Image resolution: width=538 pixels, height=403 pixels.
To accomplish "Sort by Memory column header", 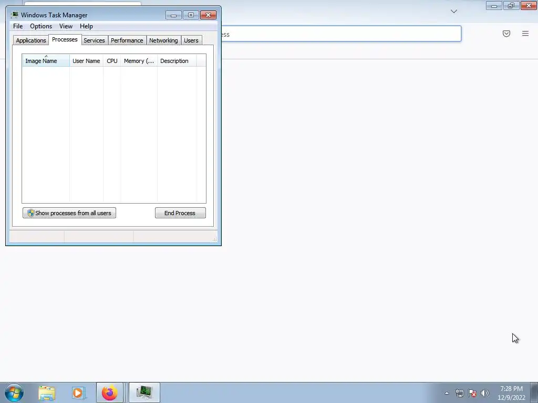I will click(139, 61).
